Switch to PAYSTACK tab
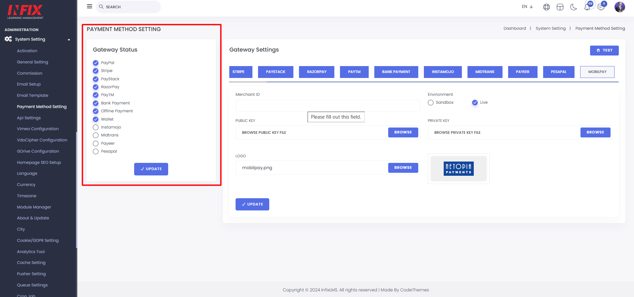Viewport: 634px width, 297px height. [276, 72]
